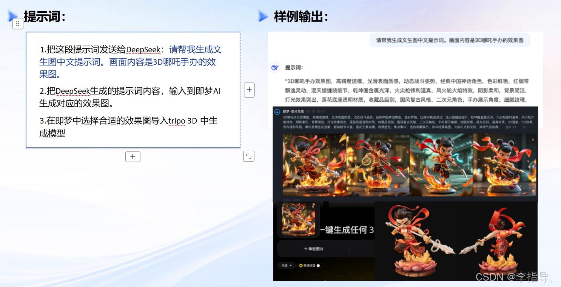Select the first Nezha image on the lotus base
Screen dimensions: 561x287
point(314,165)
